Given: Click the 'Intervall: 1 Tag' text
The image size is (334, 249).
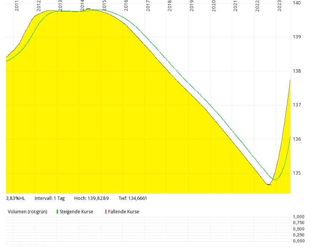Looking at the screenshot, I should 50,198.
